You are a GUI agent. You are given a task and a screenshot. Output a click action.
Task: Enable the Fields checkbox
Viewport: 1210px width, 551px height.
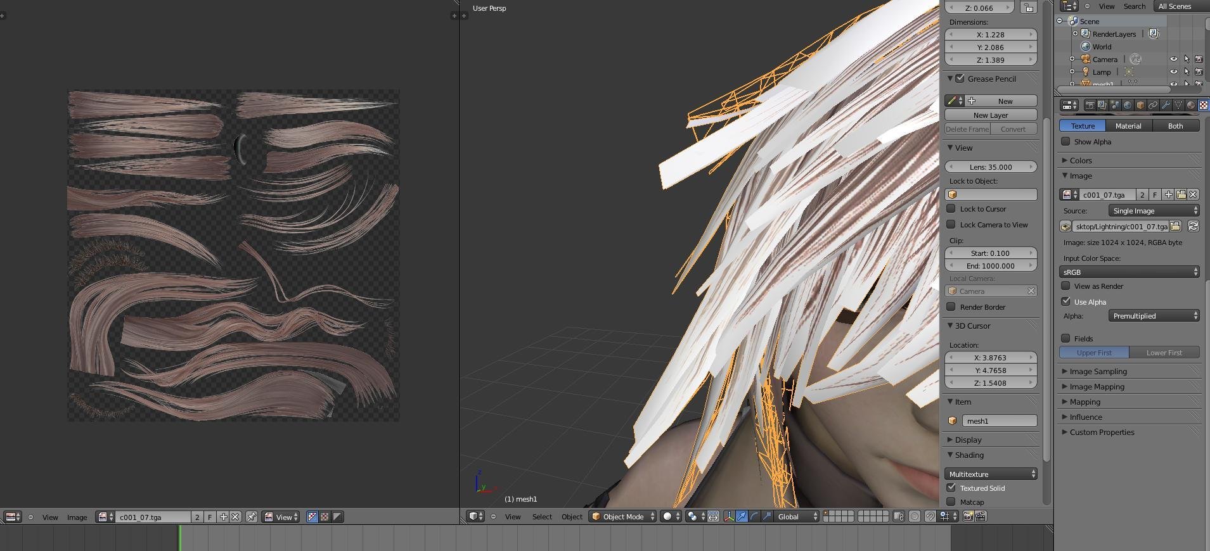[x=1066, y=338]
